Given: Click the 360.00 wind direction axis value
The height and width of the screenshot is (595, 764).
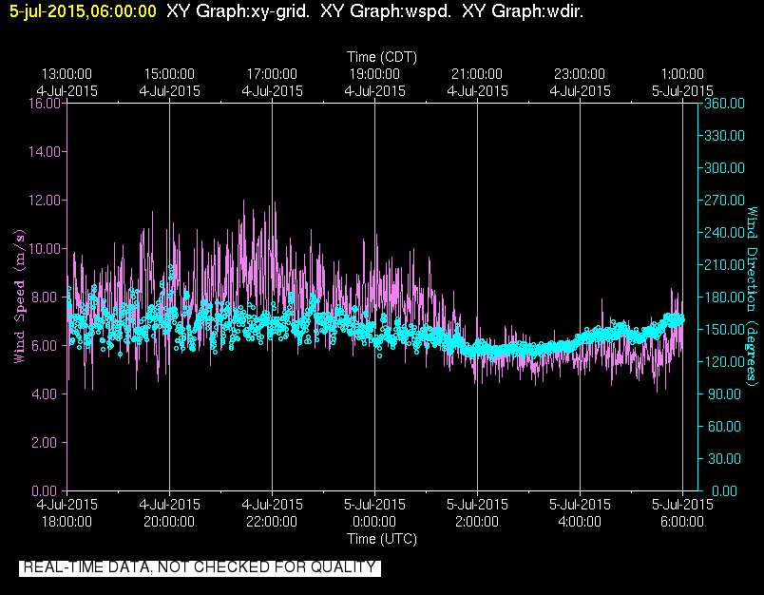Looking at the screenshot, I should 724,104.
